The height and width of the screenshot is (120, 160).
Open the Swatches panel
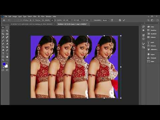click(x=152, y=30)
